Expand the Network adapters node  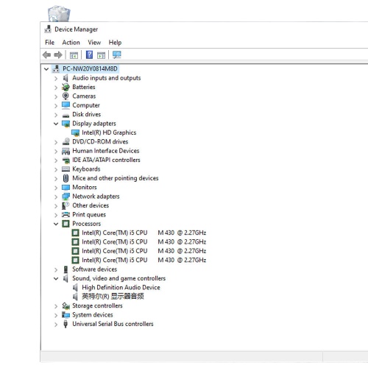click(56, 197)
